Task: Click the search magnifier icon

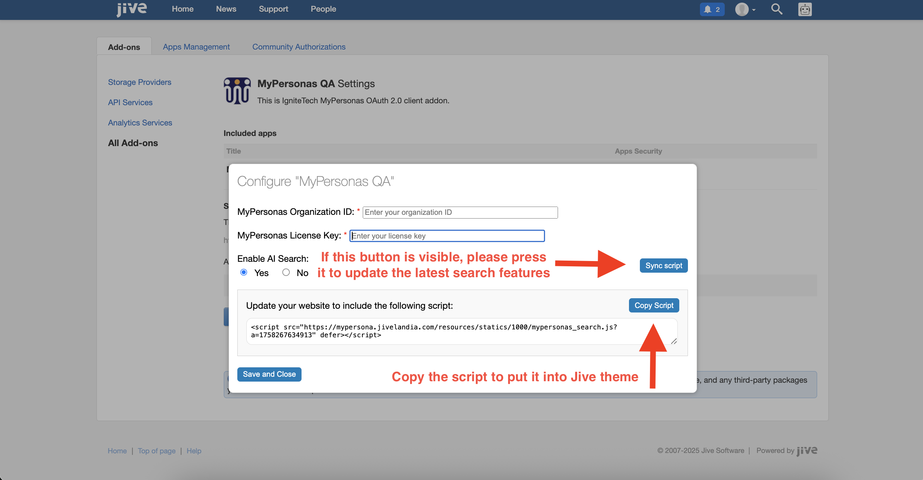Action: pyautogui.click(x=777, y=9)
